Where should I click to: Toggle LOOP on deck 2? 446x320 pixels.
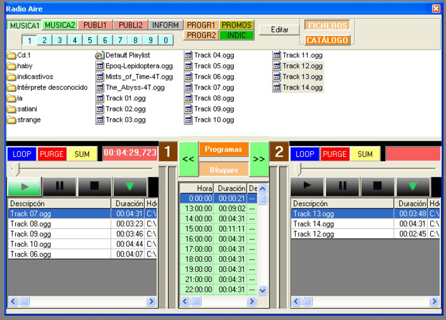click(305, 154)
